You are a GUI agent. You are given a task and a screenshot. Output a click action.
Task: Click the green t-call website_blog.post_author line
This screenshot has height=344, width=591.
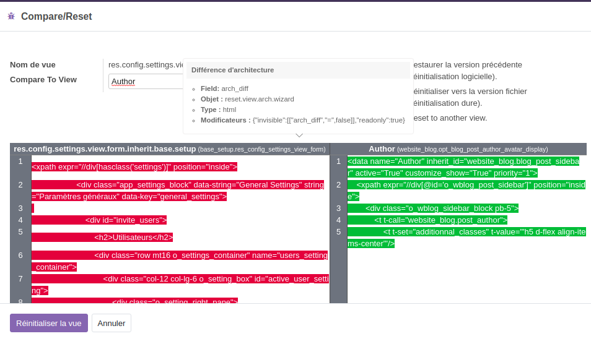(440, 220)
